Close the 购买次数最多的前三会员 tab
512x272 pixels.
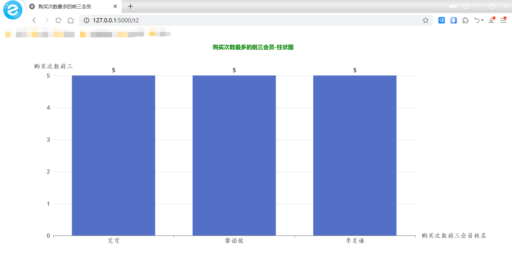(115, 6)
